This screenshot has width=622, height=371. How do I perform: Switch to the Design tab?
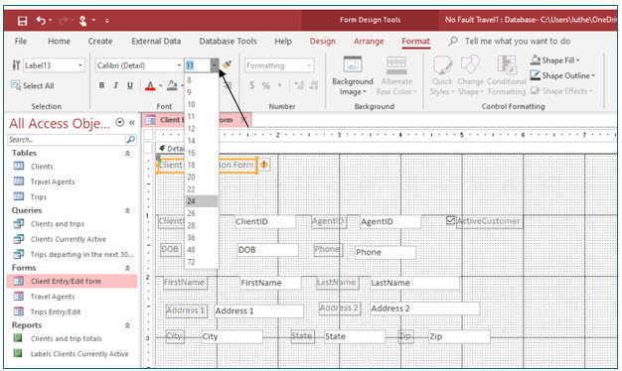tap(323, 42)
